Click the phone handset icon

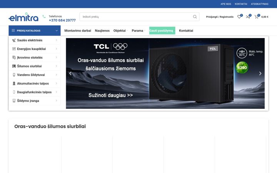coord(44,17)
